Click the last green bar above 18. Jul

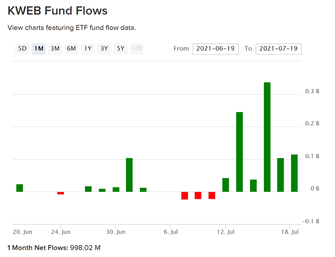[x=294, y=173]
